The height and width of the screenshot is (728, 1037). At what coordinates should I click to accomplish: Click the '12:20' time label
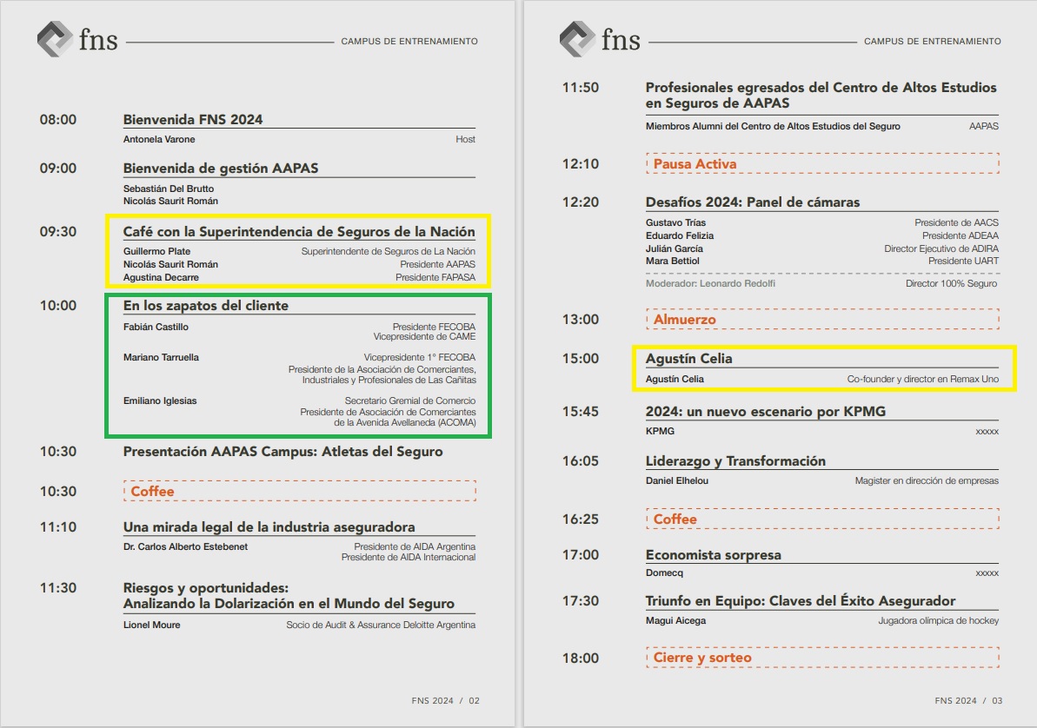pos(581,202)
